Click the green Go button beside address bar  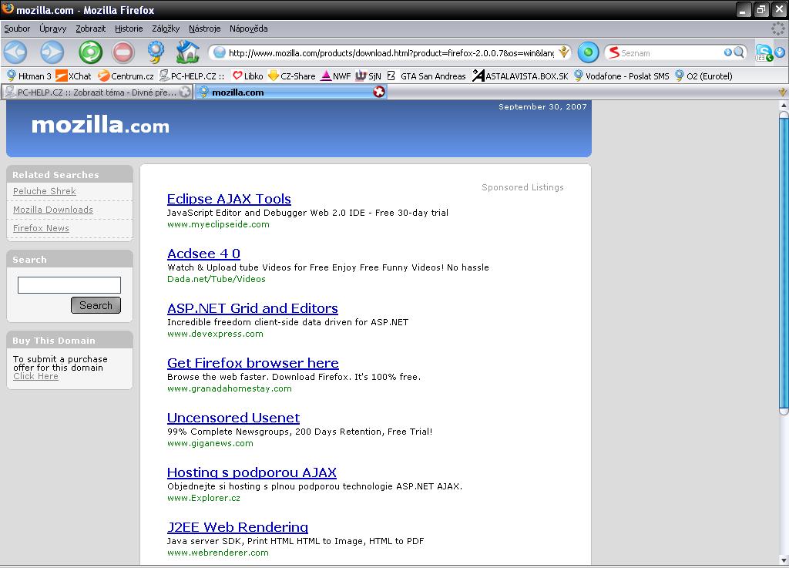click(588, 52)
